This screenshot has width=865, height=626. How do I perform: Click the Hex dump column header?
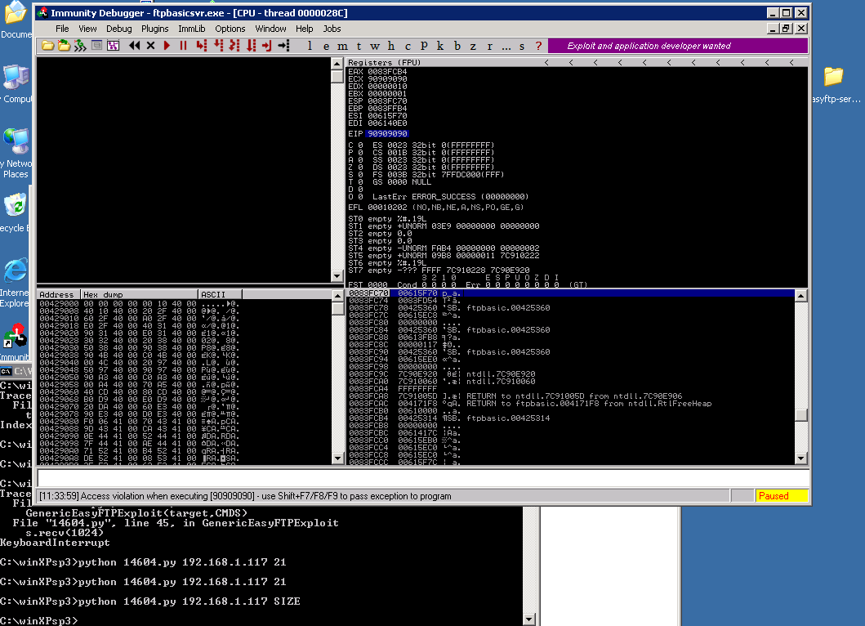click(x=139, y=294)
